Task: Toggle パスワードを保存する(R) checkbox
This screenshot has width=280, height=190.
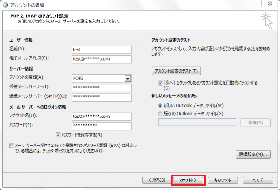Action: [58, 135]
